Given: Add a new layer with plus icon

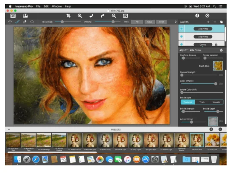Looking at the screenshot, I should (x=208, y=22).
